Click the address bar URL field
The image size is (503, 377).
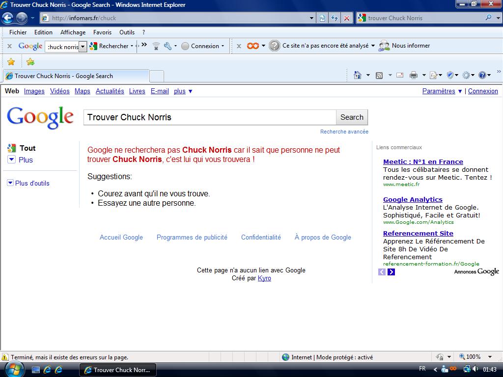(x=178, y=18)
